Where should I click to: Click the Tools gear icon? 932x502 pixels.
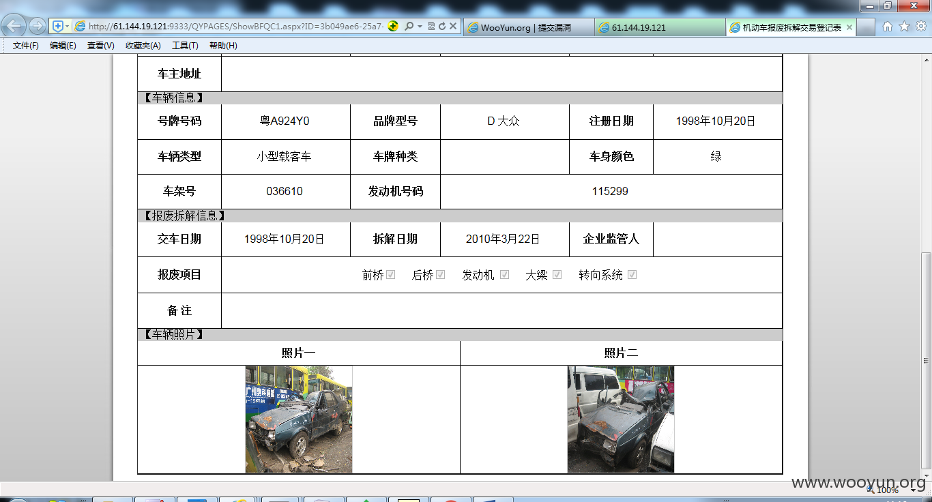pos(922,27)
